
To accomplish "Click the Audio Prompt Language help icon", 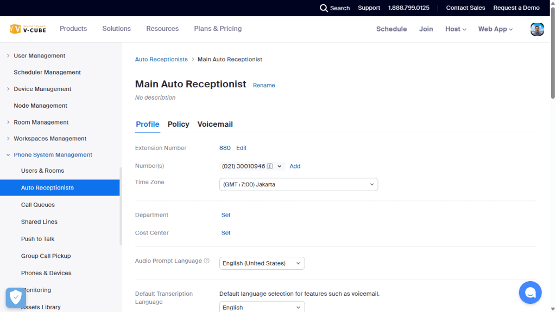I will pyautogui.click(x=207, y=261).
